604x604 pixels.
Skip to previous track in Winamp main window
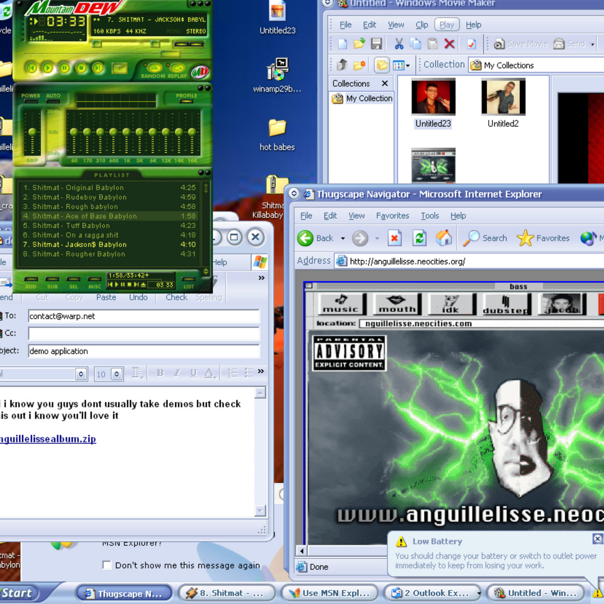click(31, 67)
